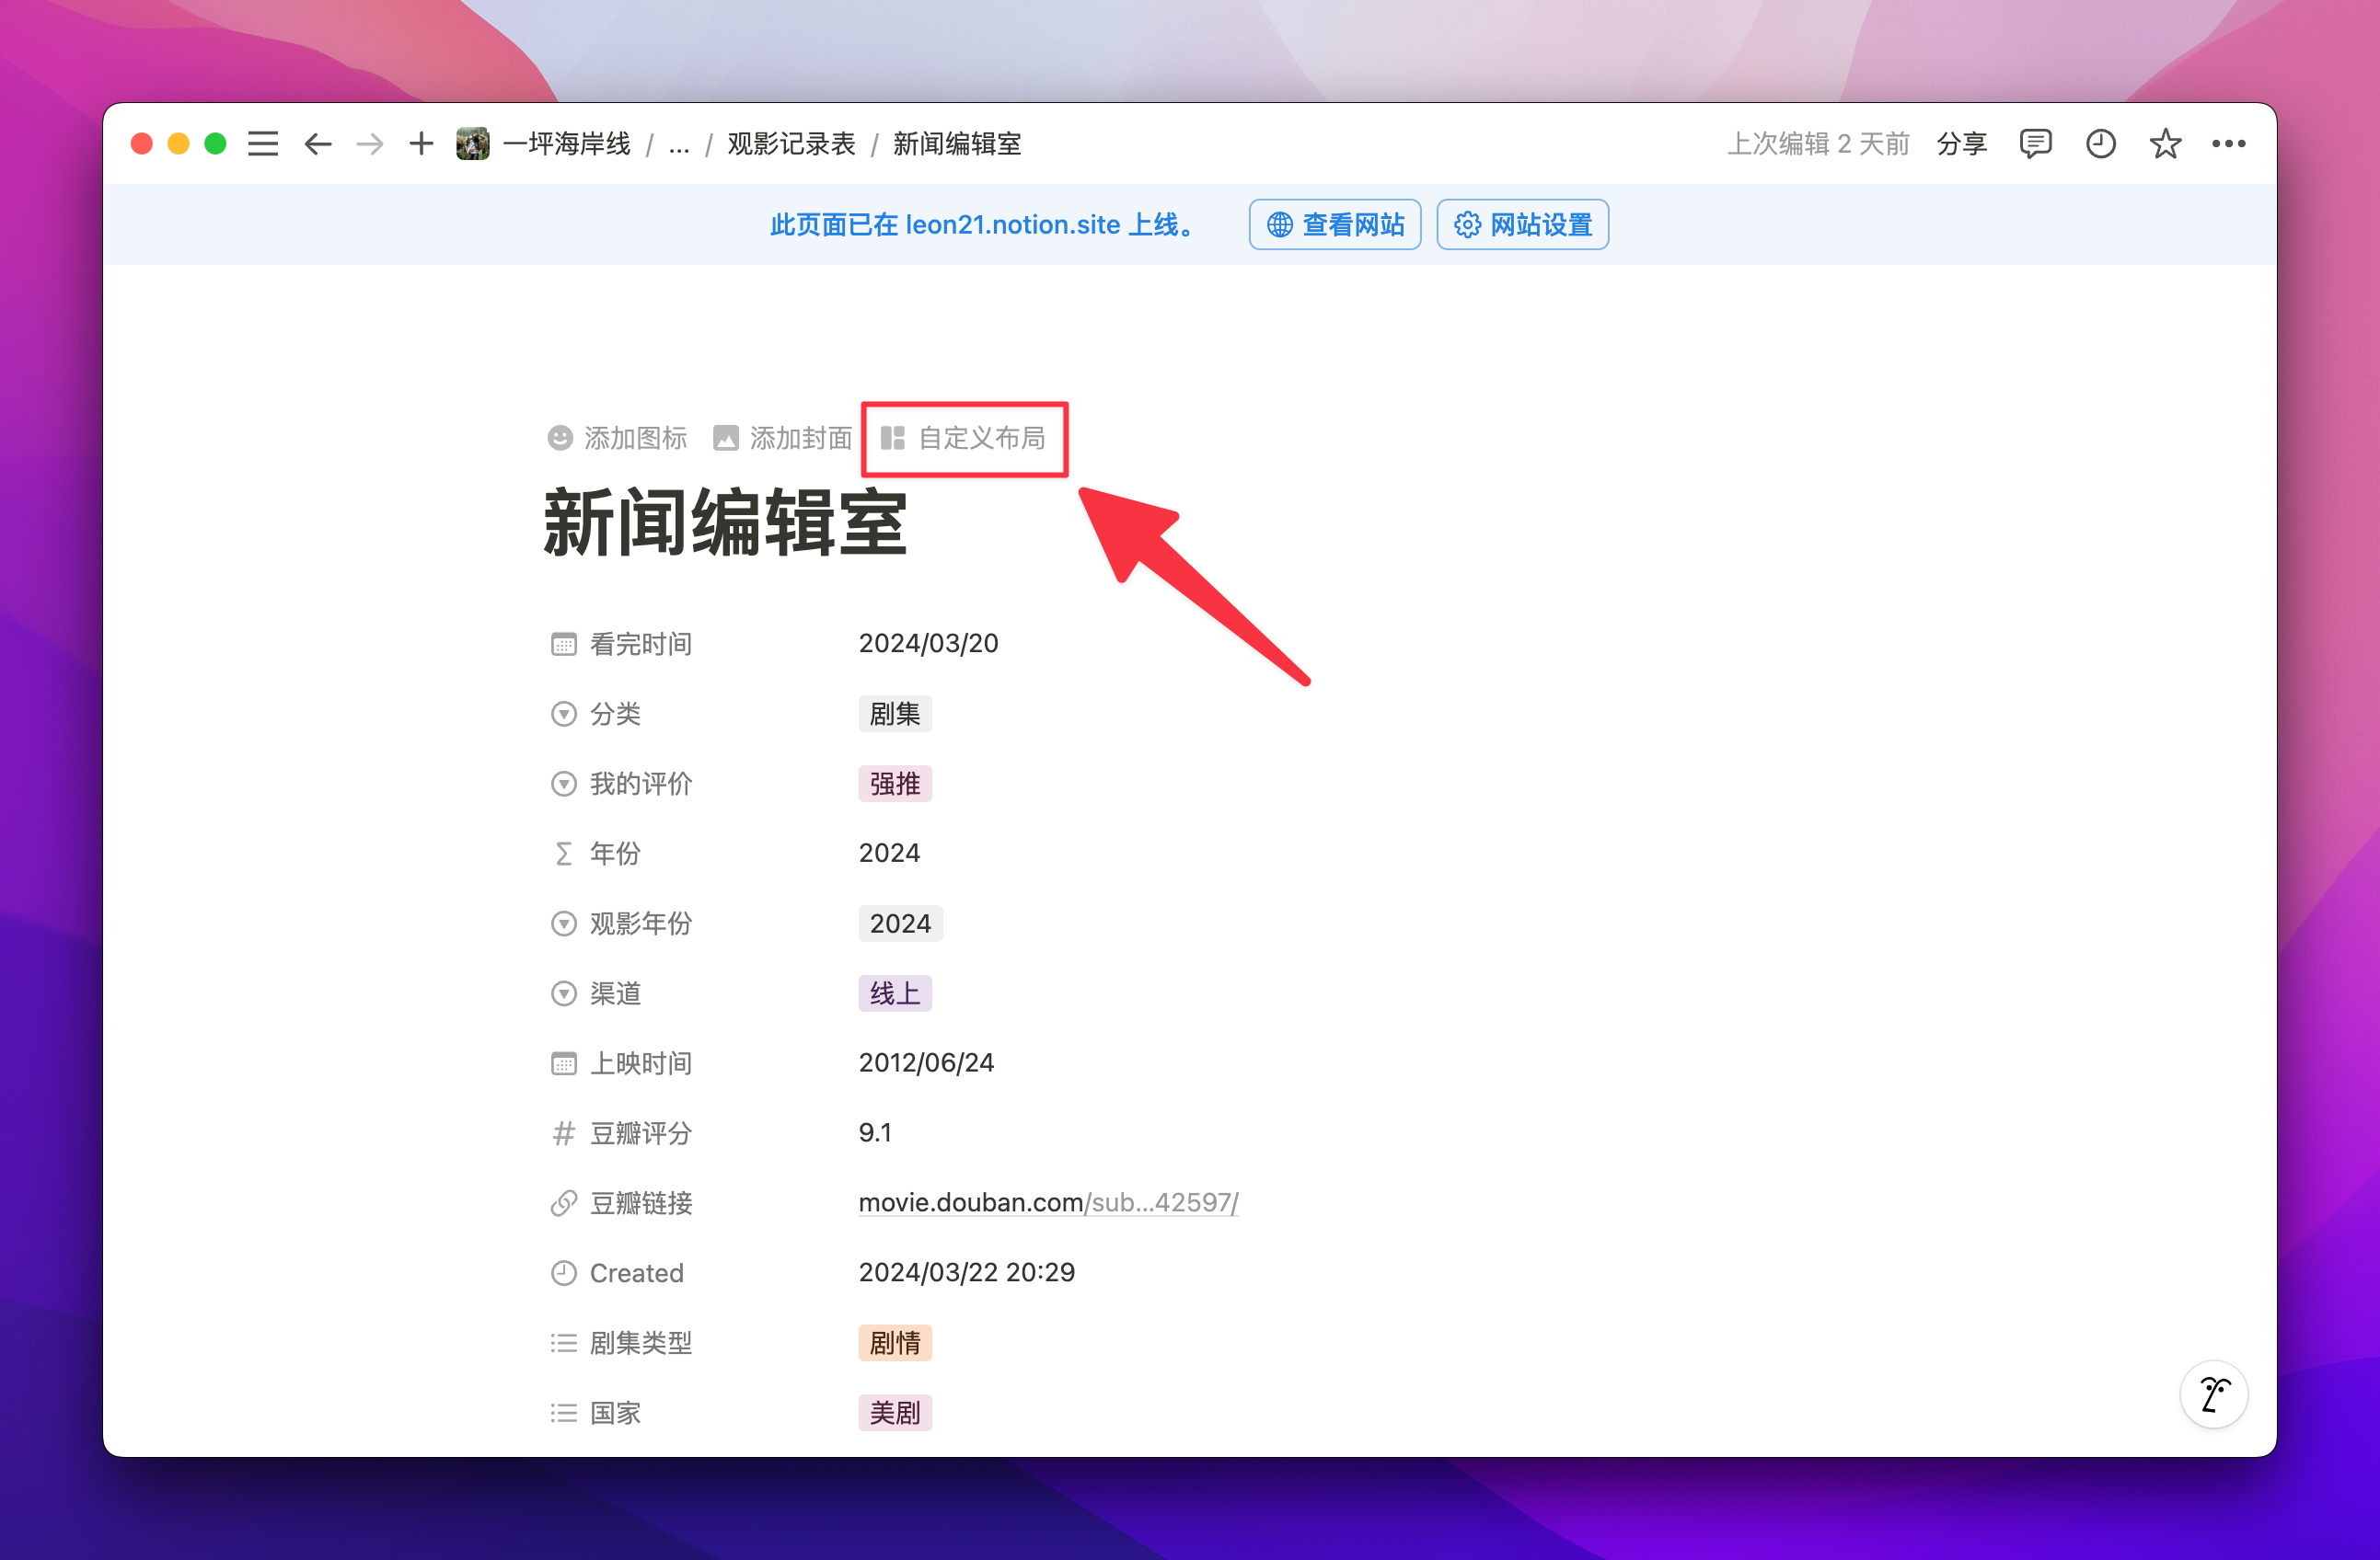Click 添加图标 to add an icon

click(x=617, y=439)
